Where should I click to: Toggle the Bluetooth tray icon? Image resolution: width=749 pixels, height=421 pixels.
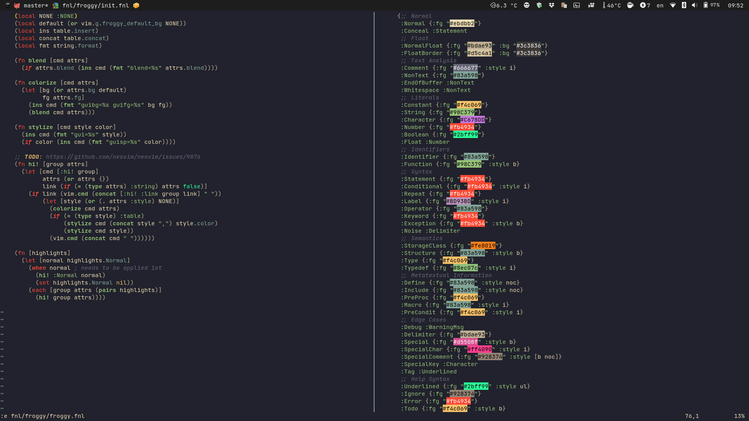tap(684, 5)
